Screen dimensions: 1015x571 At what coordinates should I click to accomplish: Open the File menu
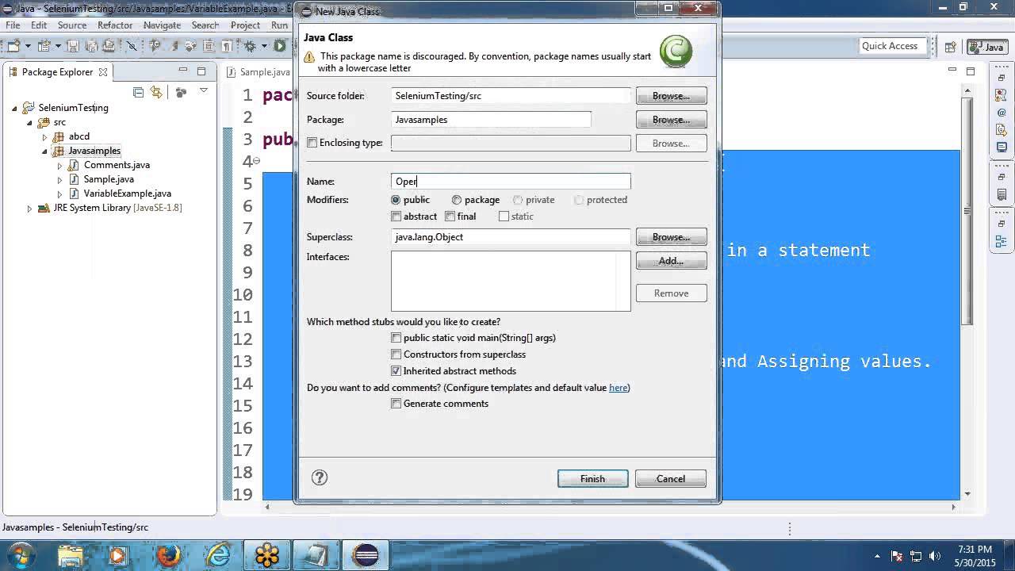tap(13, 25)
